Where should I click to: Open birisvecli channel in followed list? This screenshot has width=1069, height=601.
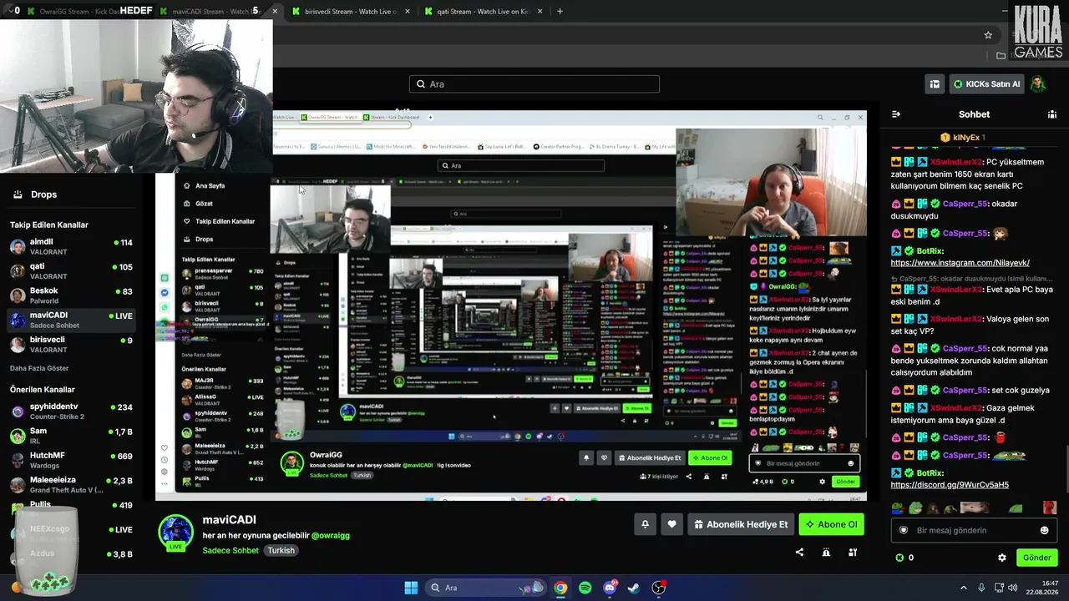point(71,344)
